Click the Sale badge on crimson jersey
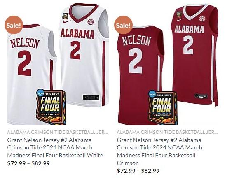This screenshot has height=184, width=227. [123, 25]
